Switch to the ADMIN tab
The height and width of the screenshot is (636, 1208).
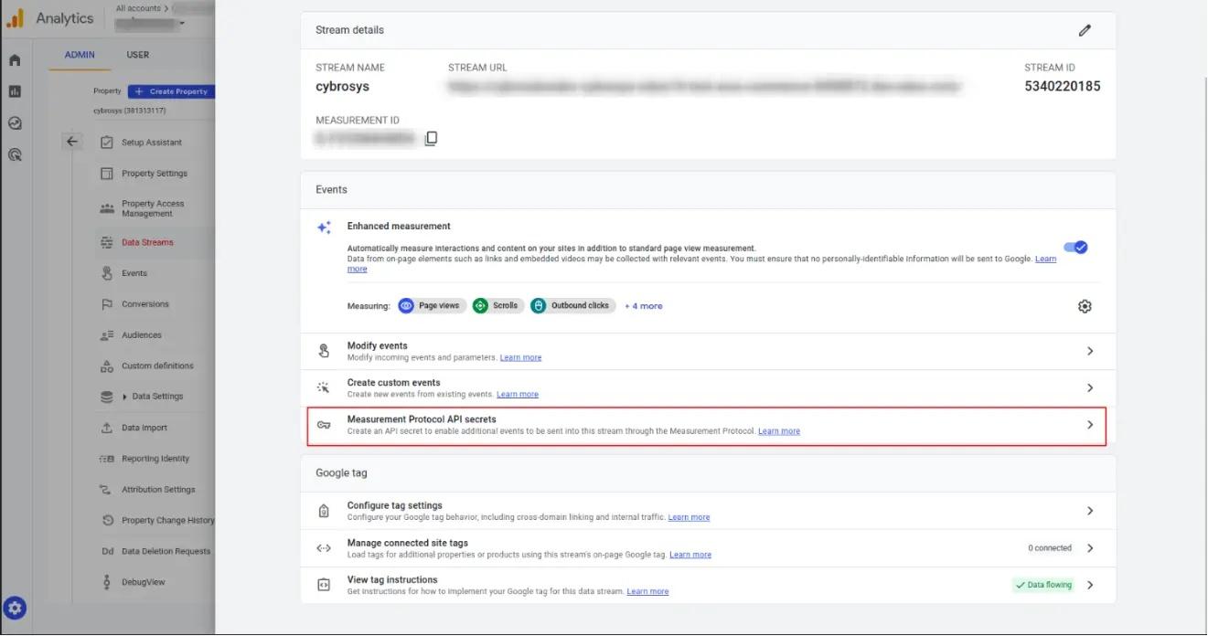click(79, 55)
